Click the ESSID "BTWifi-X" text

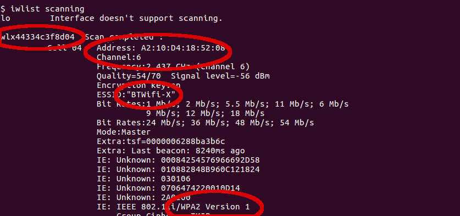[x=151, y=95]
